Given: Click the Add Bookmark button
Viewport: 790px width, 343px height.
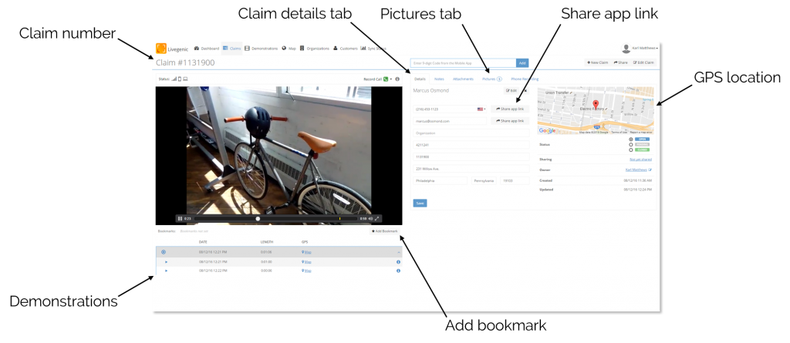Looking at the screenshot, I should [x=385, y=230].
